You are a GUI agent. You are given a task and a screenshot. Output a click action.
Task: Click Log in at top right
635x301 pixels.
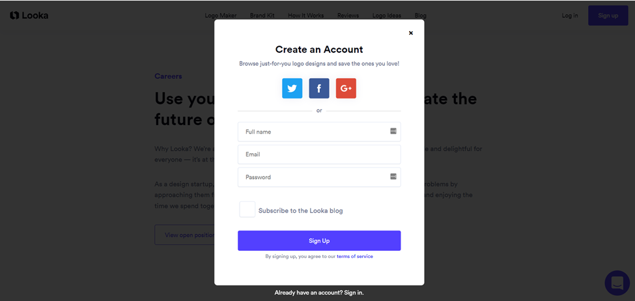pyautogui.click(x=570, y=16)
